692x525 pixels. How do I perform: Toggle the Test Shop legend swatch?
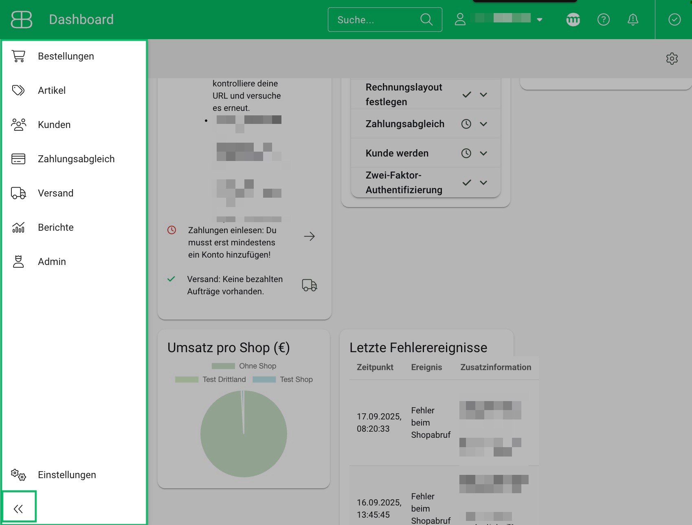[x=264, y=379]
